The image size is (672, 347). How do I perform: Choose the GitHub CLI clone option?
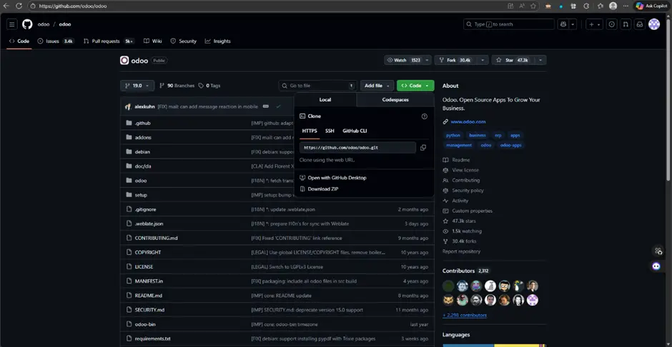coord(355,131)
